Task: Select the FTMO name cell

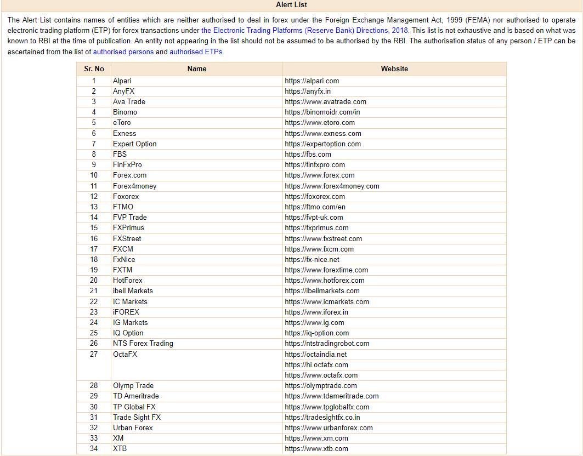Action: [197, 207]
